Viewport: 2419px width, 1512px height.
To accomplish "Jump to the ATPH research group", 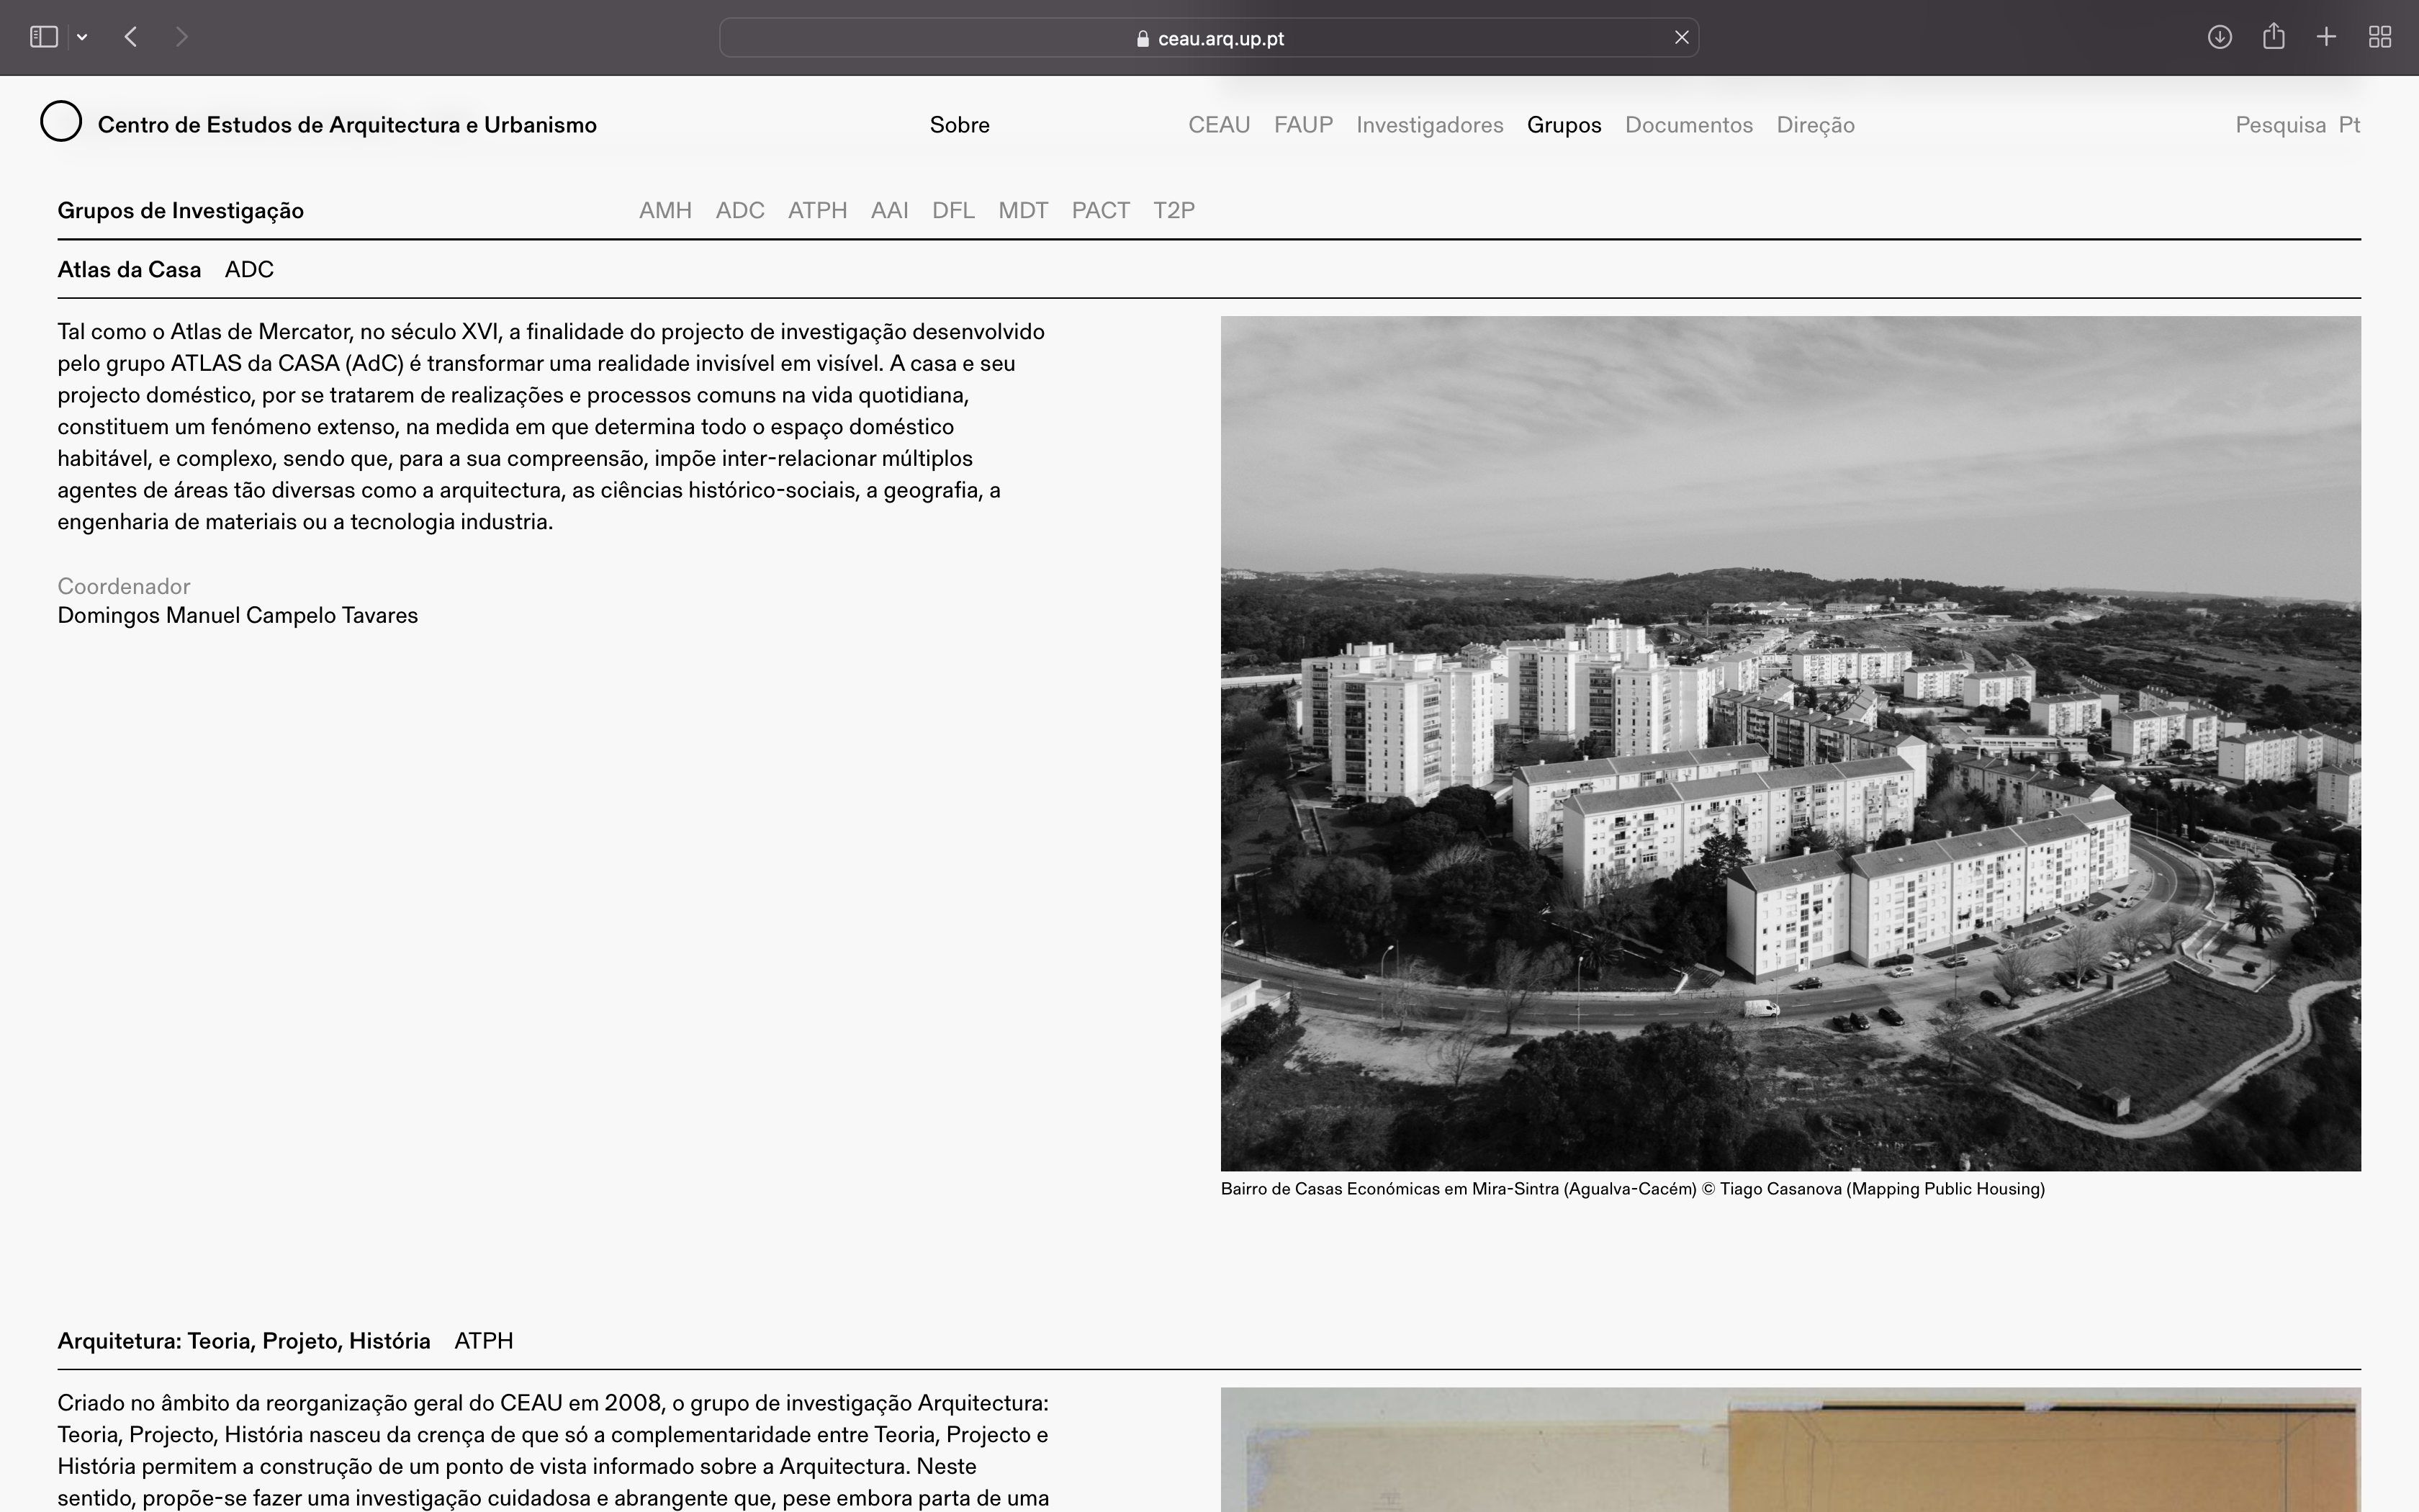I will tap(816, 210).
